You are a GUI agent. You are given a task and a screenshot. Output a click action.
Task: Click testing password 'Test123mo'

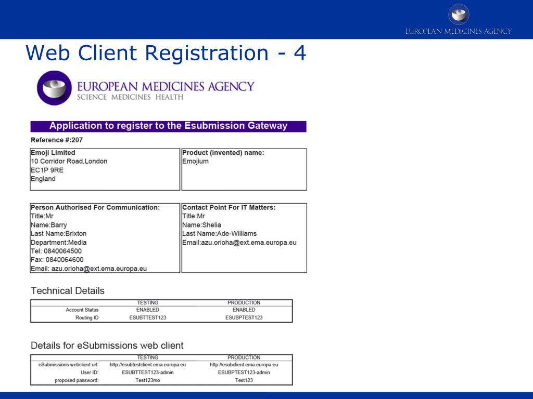147,380
